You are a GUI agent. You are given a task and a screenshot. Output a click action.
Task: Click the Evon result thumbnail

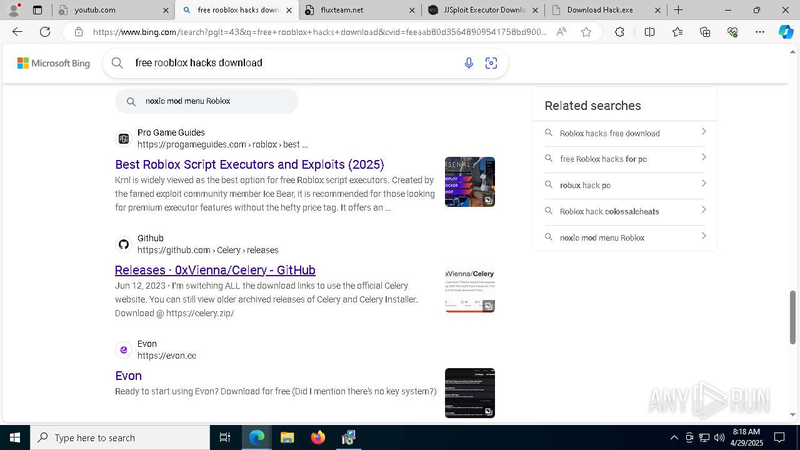(470, 393)
